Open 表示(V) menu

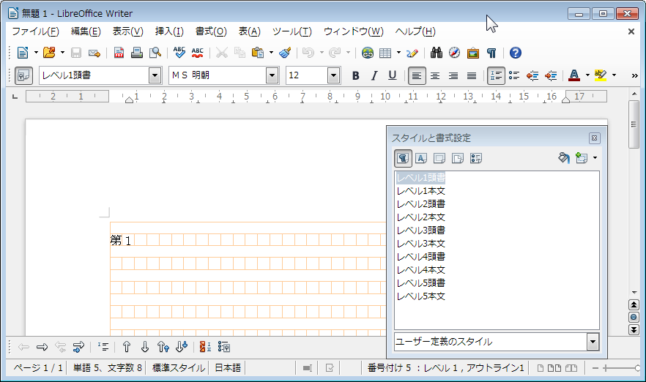click(x=127, y=31)
